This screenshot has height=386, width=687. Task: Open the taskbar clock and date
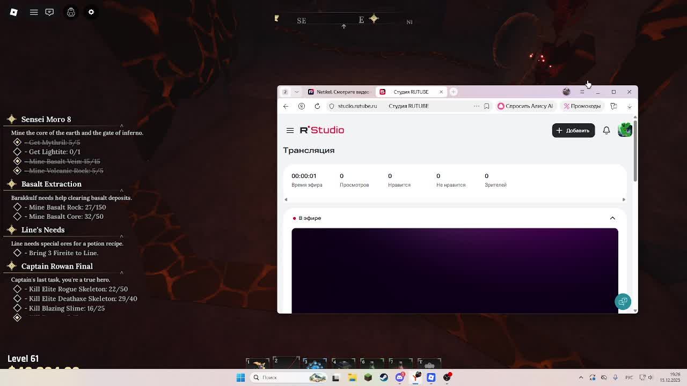(670, 377)
